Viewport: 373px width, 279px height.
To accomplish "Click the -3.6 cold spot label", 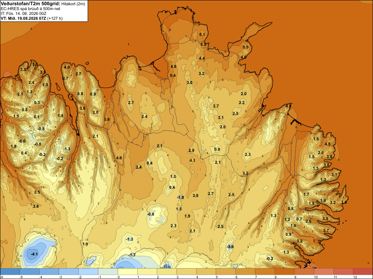I will pyautogui.click(x=230, y=247).
